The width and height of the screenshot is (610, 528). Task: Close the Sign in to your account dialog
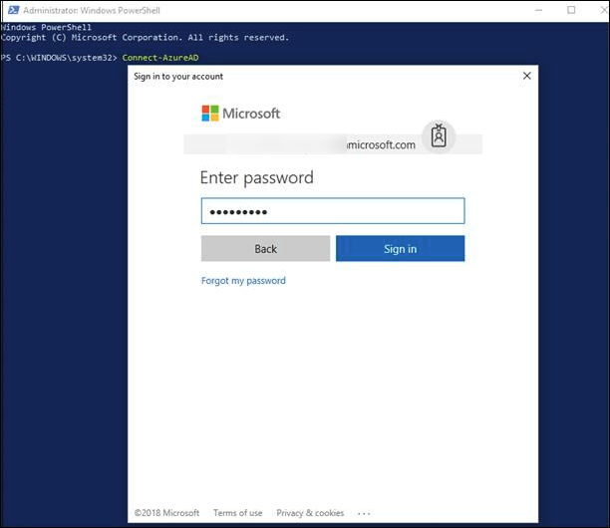point(526,76)
